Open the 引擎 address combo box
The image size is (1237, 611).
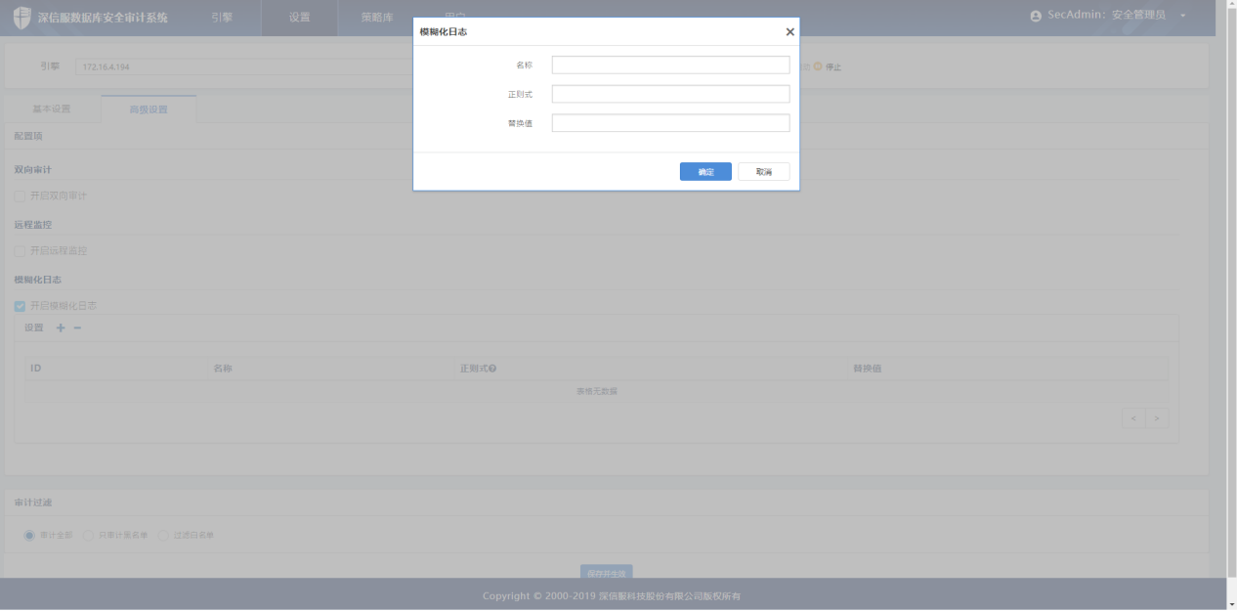coord(244,66)
